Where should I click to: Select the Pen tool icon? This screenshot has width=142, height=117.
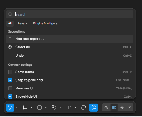[54, 108]
